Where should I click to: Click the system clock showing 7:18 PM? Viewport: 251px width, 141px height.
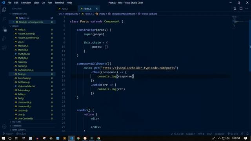(x=236, y=138)
